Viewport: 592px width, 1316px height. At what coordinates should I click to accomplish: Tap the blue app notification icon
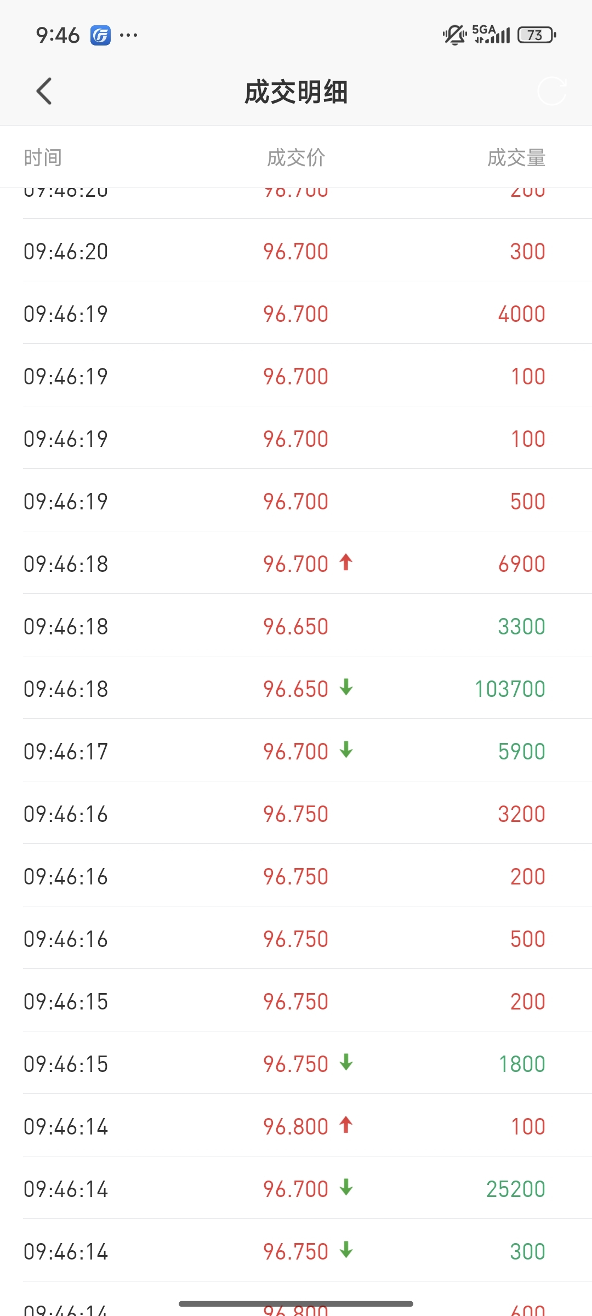click(x=100, y=35)
